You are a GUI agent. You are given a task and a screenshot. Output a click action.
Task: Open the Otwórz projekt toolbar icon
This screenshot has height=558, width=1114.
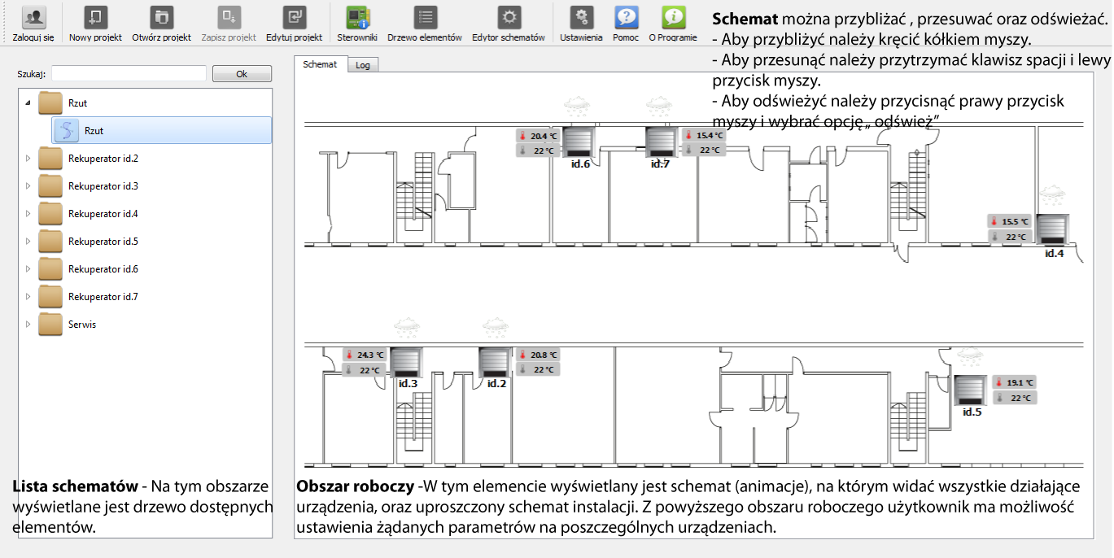coord(162,17)
